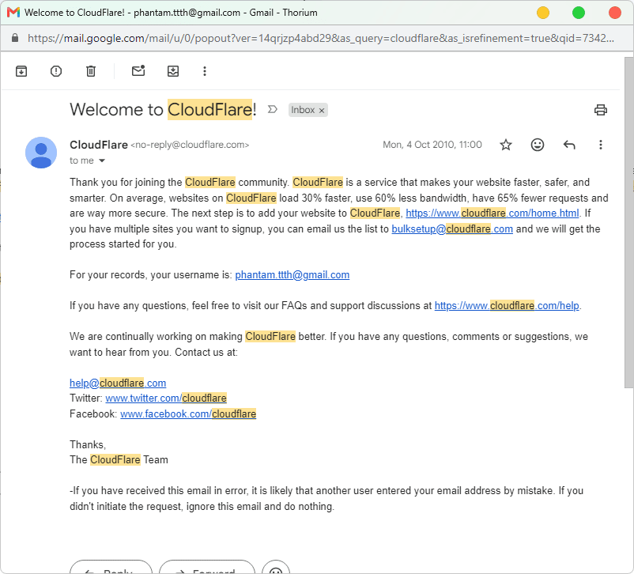Open message more options menu
The image size is (634, 574).
pyautogui.click(x=601, y=145)
